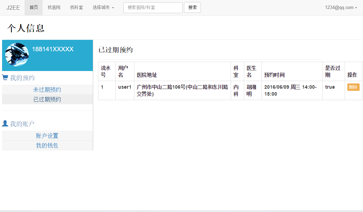Screen dimensions: 363x212
Task: Click the 医生名 column header
Action: coord(253,71)
